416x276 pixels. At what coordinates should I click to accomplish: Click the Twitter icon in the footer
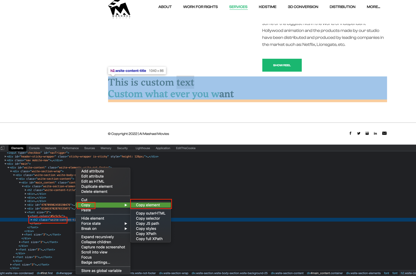click(359, 133)
